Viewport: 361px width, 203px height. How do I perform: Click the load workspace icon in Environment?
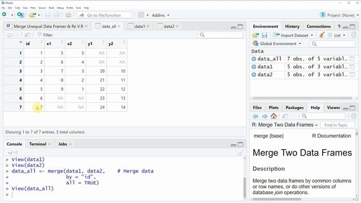tap(256, 35)
